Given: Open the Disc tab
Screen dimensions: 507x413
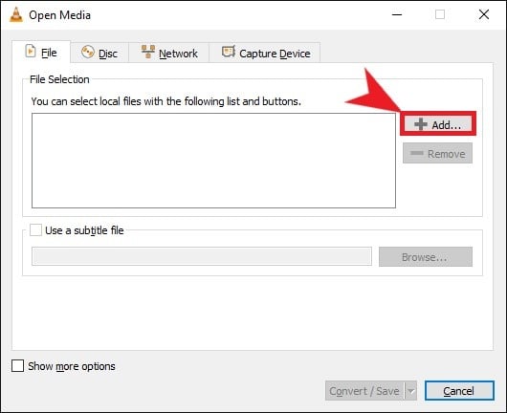Looking at the screenshot, I should pyautogui.click(x=99, y=53).
